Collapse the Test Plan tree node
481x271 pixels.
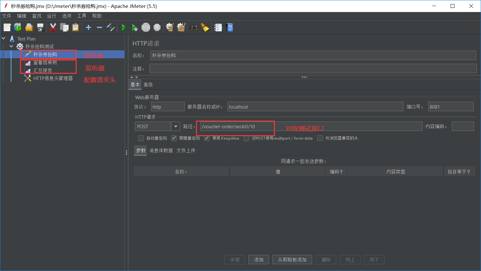pos(4,39)
